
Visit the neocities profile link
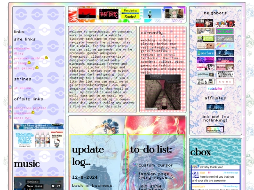pyautogui.click(x=30, y=108)
